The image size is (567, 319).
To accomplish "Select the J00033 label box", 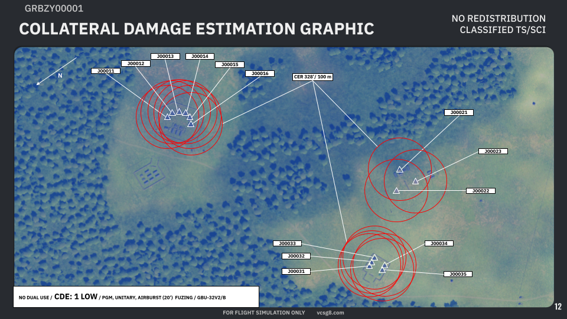I will 287,243.
